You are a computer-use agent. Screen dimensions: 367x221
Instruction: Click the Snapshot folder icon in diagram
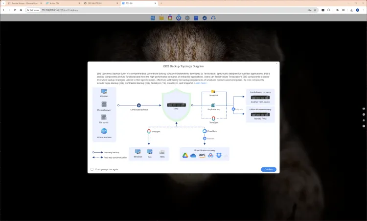point(213,91)
